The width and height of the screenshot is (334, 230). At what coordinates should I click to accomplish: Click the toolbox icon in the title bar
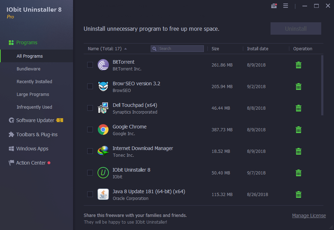tap(274, 6)
